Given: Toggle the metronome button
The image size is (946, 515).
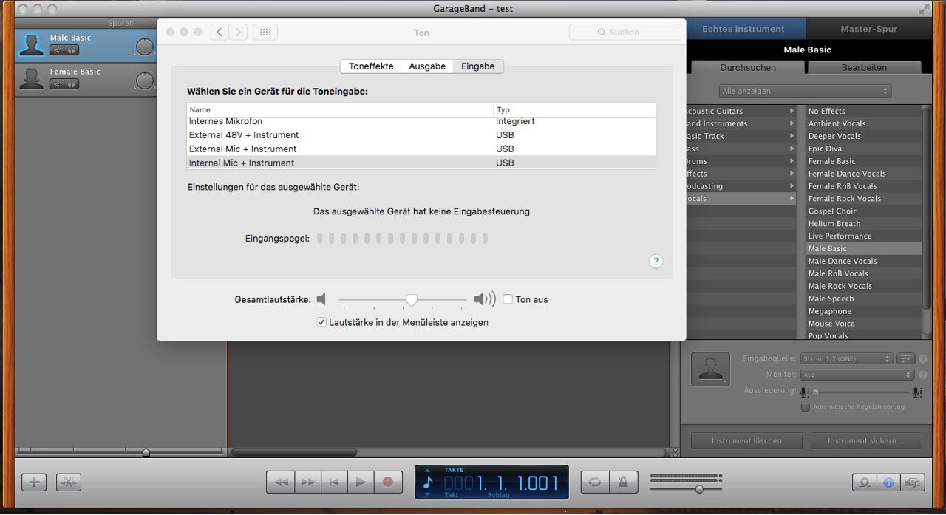Looking at the screenshot, I should [x=623, y=482].
